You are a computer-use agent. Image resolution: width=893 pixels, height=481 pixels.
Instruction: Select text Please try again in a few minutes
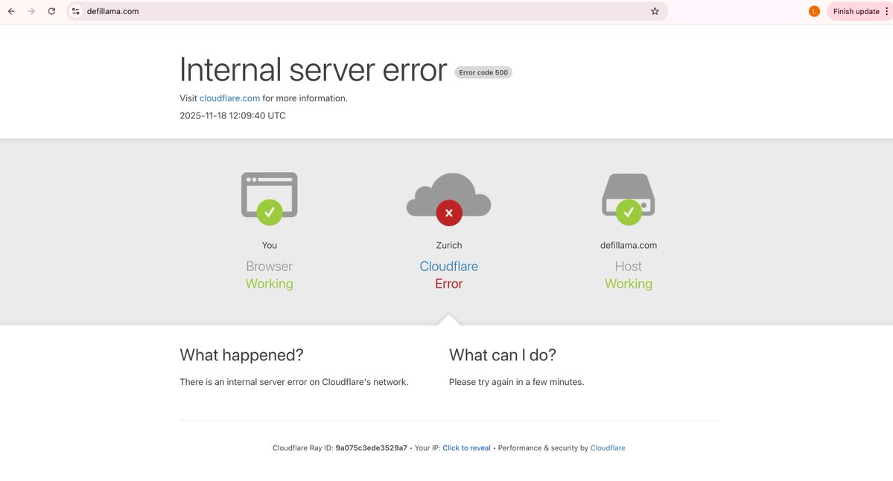click(x=517, y=382)
